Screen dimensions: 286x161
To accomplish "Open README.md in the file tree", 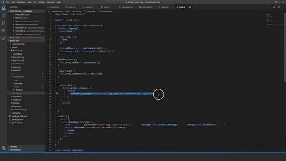I will tap(17, 123).
